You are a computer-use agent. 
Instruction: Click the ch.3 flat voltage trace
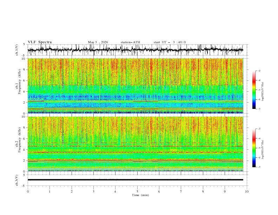click(135, 180)
